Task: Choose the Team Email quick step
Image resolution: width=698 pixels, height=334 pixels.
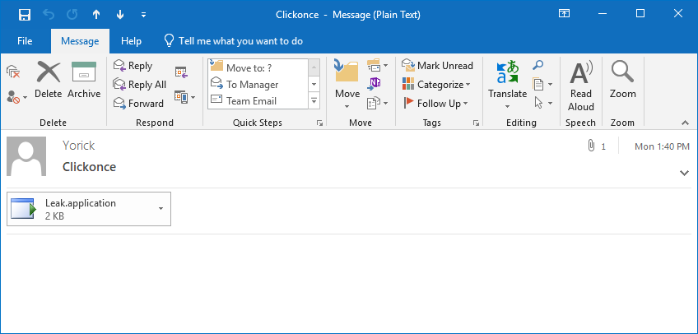Action: tap(251, 101)
